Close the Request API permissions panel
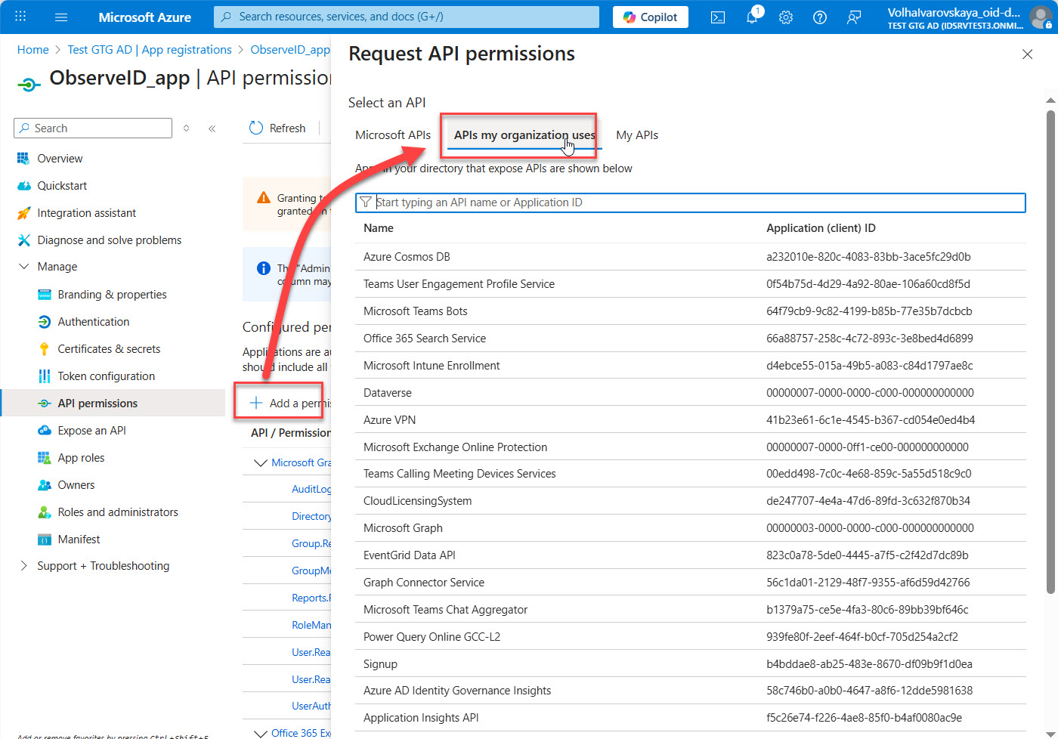This screenshot has height=739, width=1058. point(1027,54)
